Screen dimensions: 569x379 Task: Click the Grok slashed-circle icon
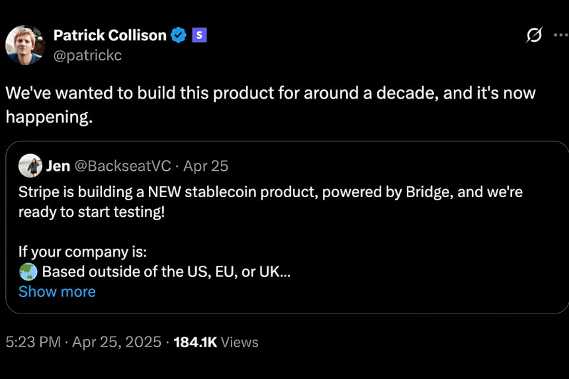click(x=534, y=35)
